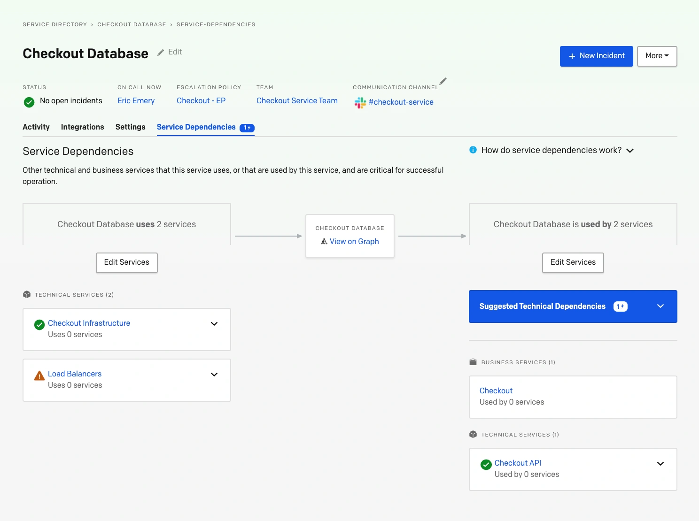Viewport: 699px width, 521px height.
Task: Open the Integrations tab
Action: pos(83,127)
